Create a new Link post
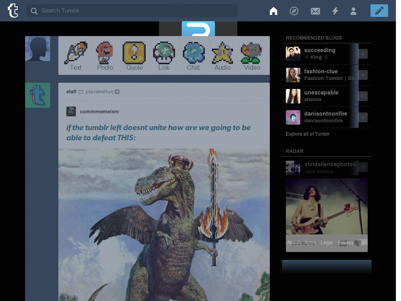 [164, 56]
